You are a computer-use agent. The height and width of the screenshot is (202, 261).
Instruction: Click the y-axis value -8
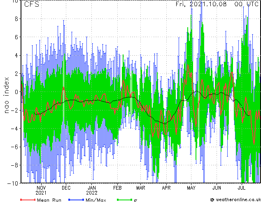14,165
